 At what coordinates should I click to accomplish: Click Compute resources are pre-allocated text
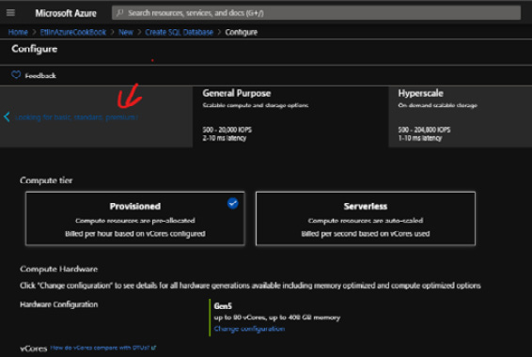pos(135,221)
